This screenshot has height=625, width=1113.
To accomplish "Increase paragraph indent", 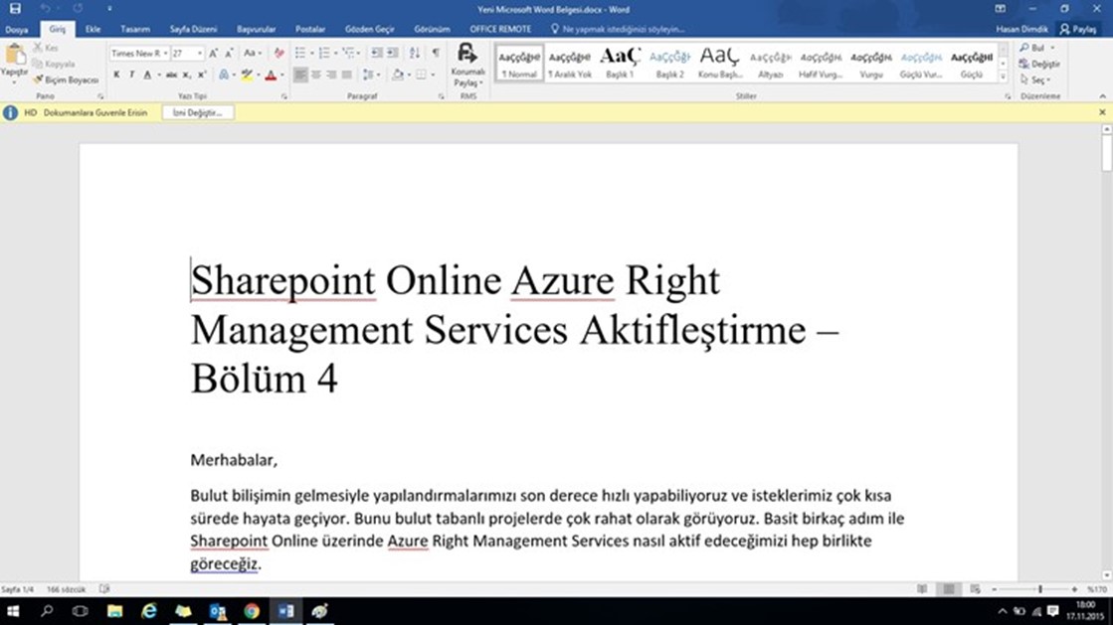I will (x=393, y=54).
